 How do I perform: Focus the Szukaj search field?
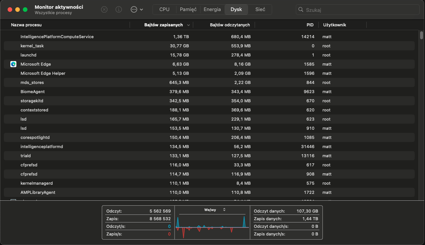click(x=358, y=10)
